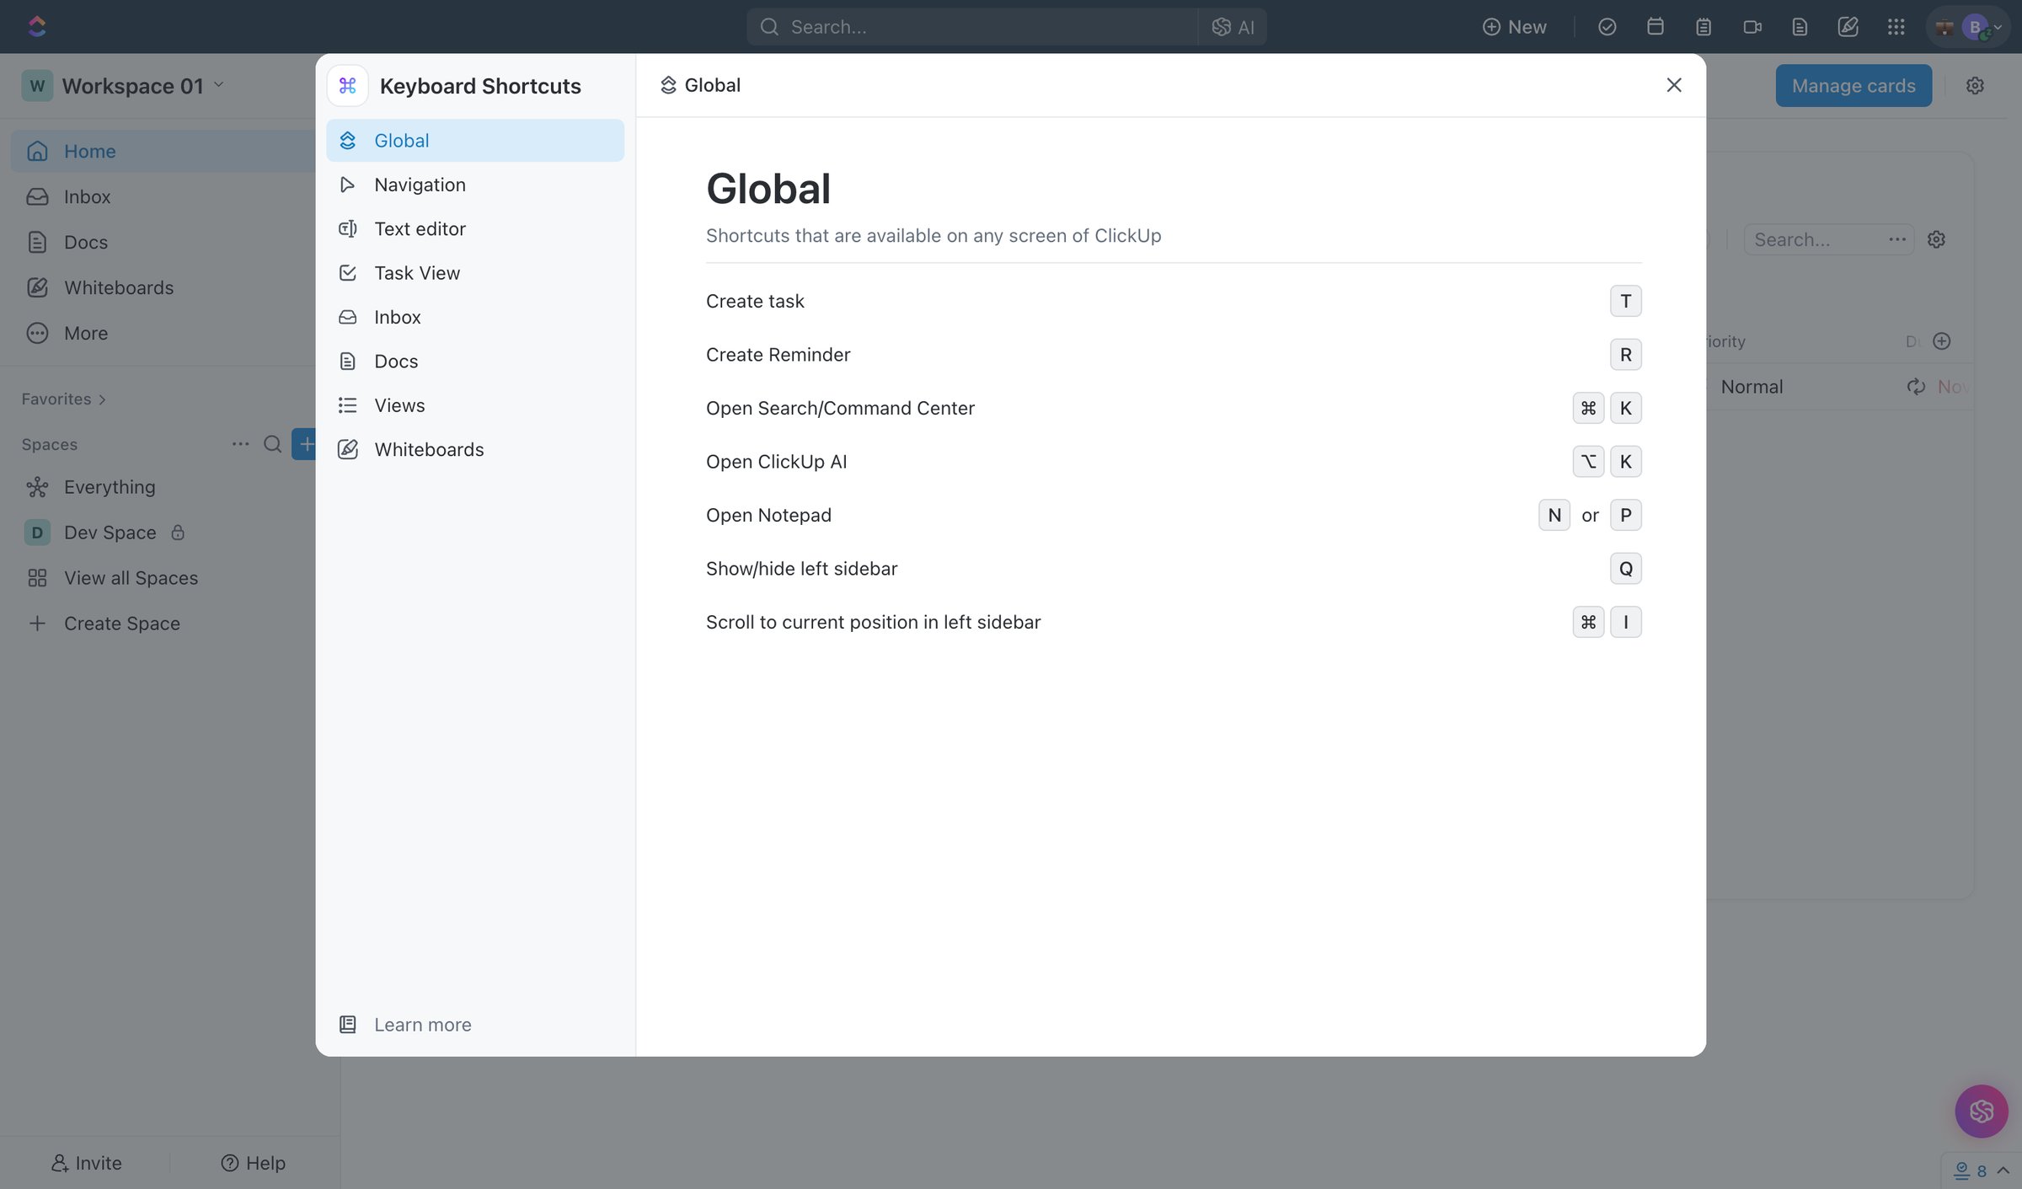Screen dimensions: 2022x1189
Task: Open the user avatar account menu
Action: tap(1969, 27)
